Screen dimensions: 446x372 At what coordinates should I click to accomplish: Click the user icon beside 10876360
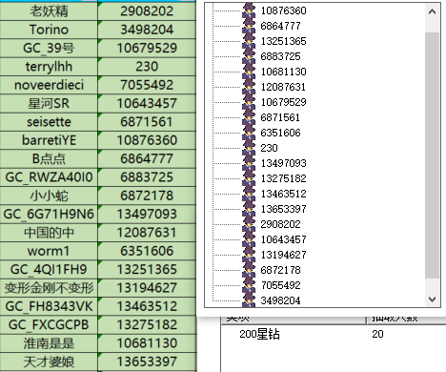tap(249, 10)
